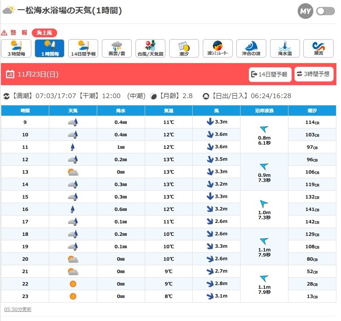Click the 潮汐 table column header
341x321 pixels.
(x=312, y=111)
